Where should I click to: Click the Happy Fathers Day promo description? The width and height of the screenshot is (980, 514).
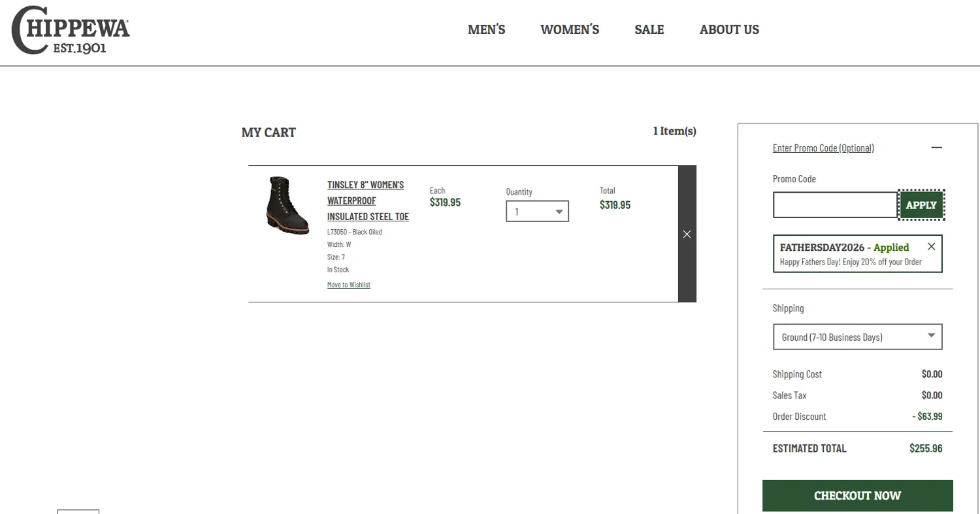tap(851, 262)
